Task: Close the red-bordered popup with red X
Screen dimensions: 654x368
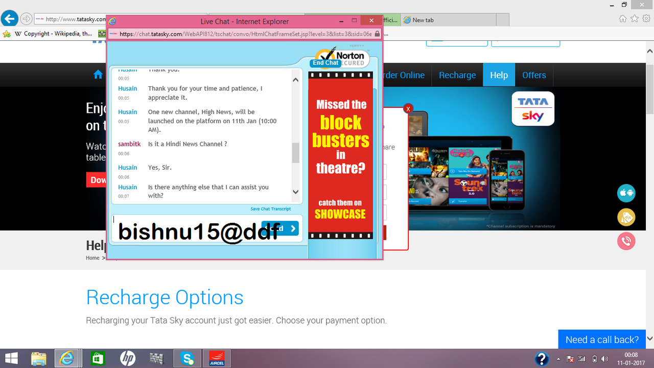Action: (x=408, y=108)
